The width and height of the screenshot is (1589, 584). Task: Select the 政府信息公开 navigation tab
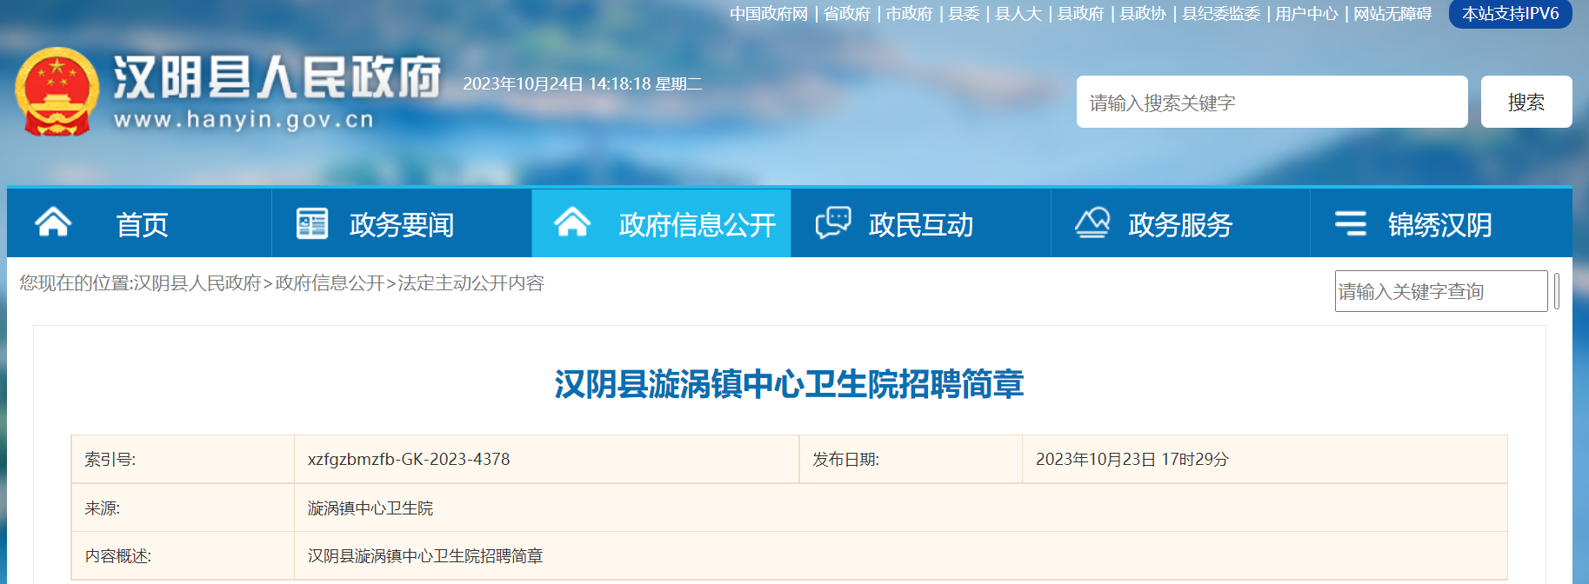click(662, 223)
